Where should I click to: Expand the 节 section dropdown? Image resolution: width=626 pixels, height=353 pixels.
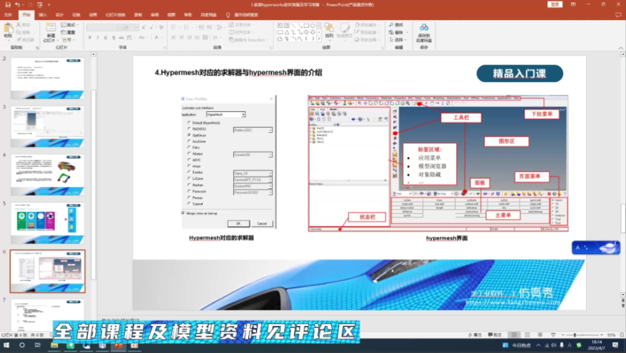click(69, 40)
